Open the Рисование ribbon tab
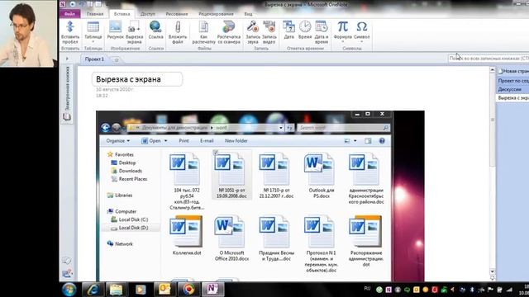 point(177,14)
